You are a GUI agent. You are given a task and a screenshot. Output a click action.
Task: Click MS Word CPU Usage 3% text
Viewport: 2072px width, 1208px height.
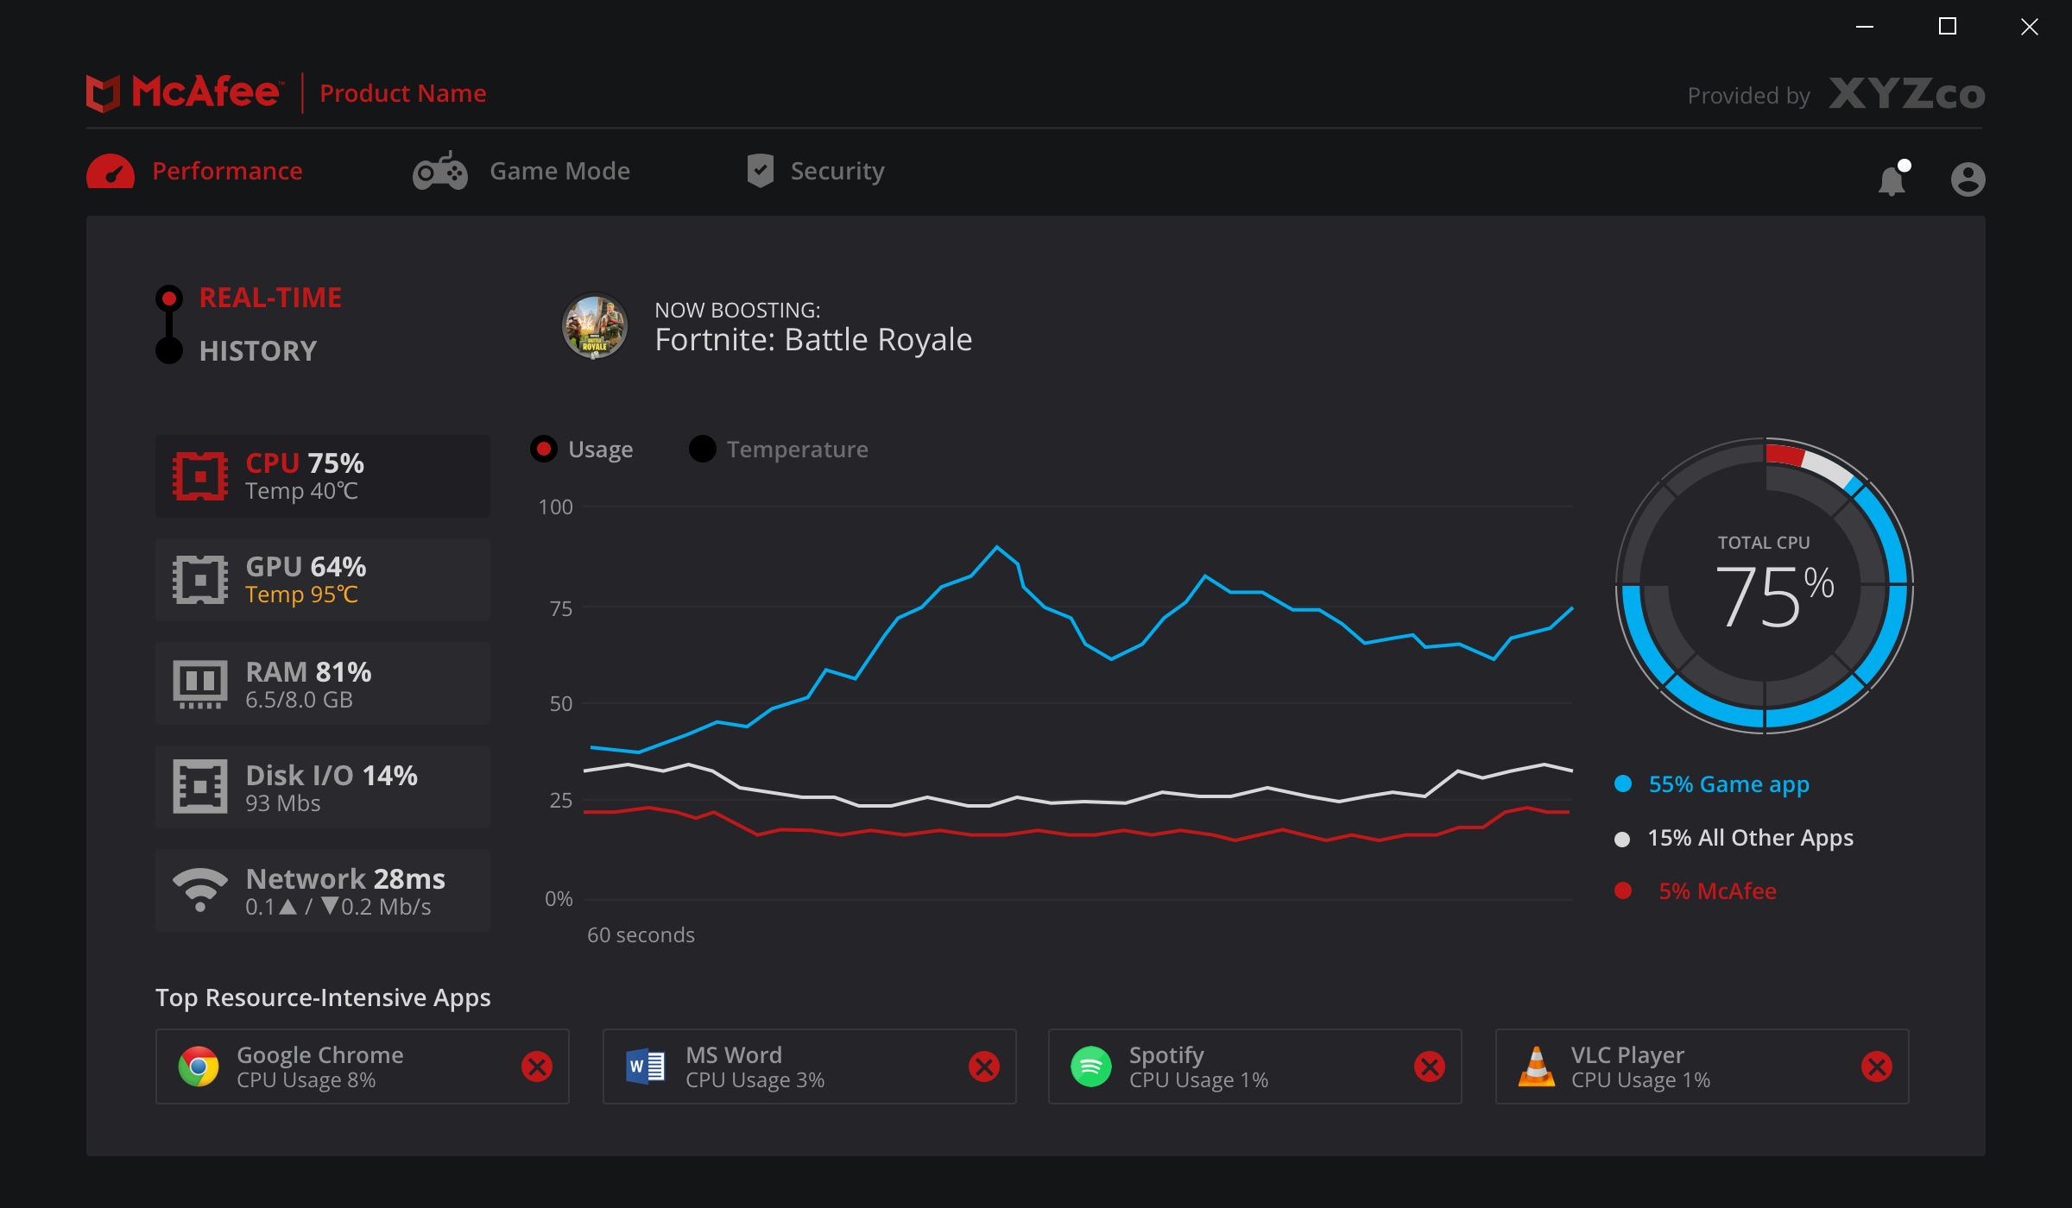coord(755,1080)
